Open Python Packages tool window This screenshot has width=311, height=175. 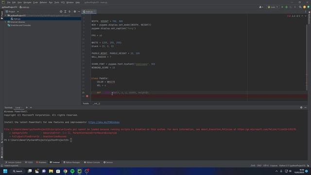click(71, 162)
